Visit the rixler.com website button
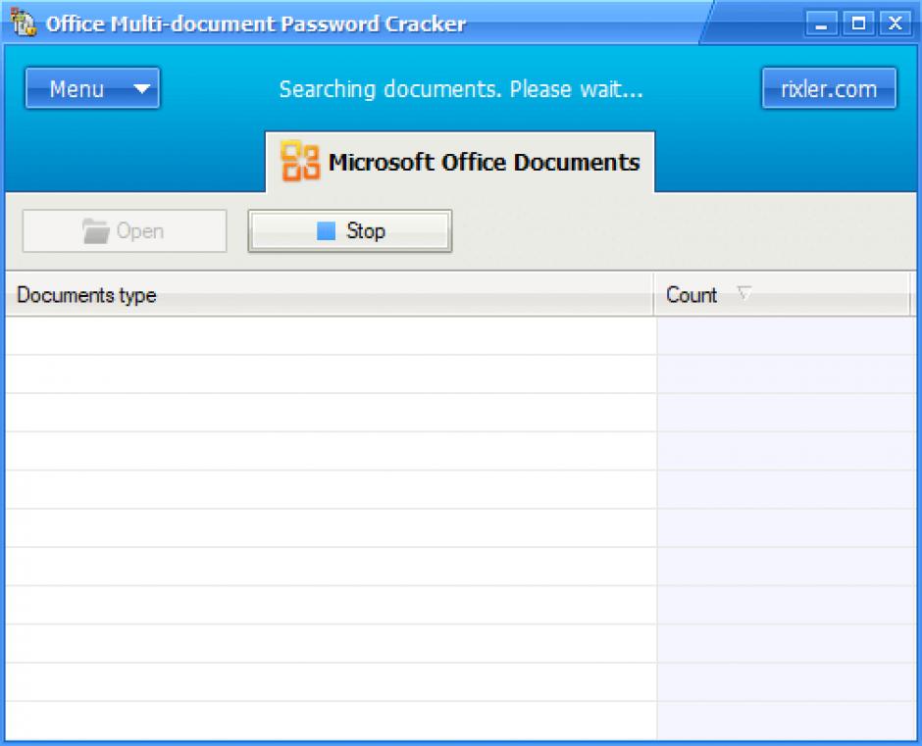This screenshot has width=922, height=746. [829, 89]
